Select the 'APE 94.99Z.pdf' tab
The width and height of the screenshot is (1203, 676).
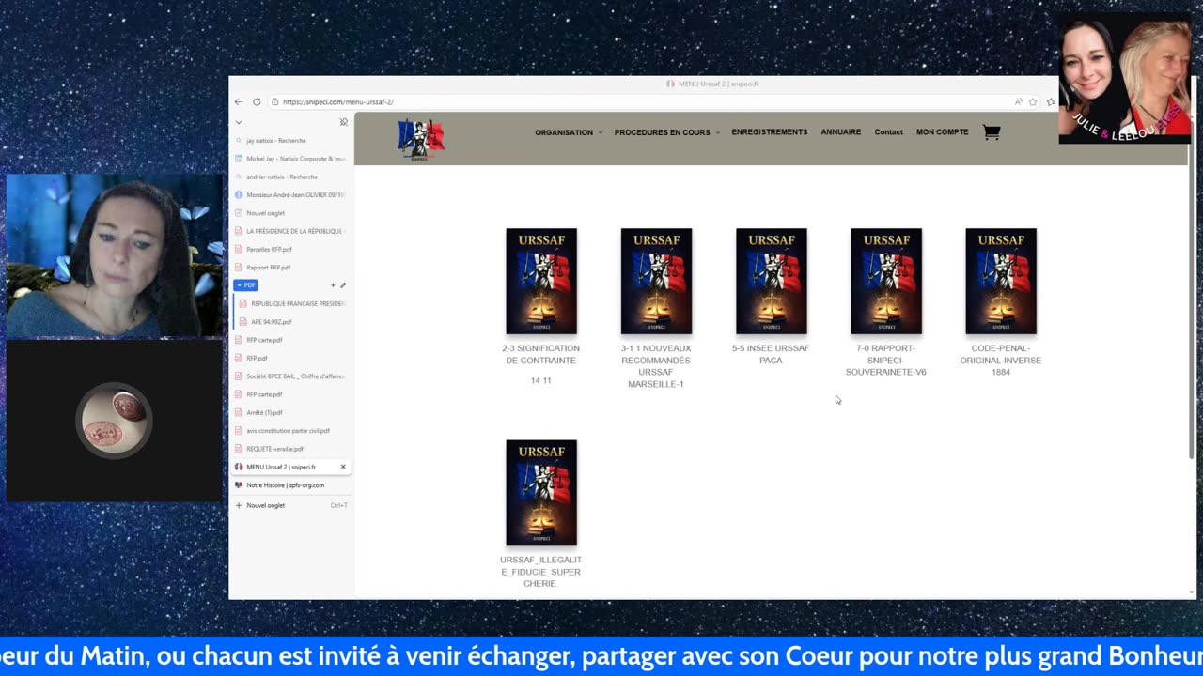point(293,322)
